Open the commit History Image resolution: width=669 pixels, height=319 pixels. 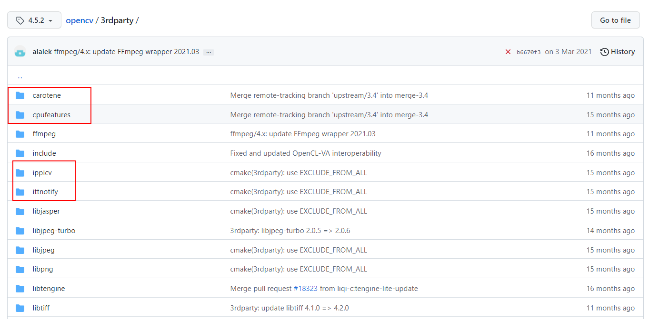pyautogui.click(x=618, y=52)
